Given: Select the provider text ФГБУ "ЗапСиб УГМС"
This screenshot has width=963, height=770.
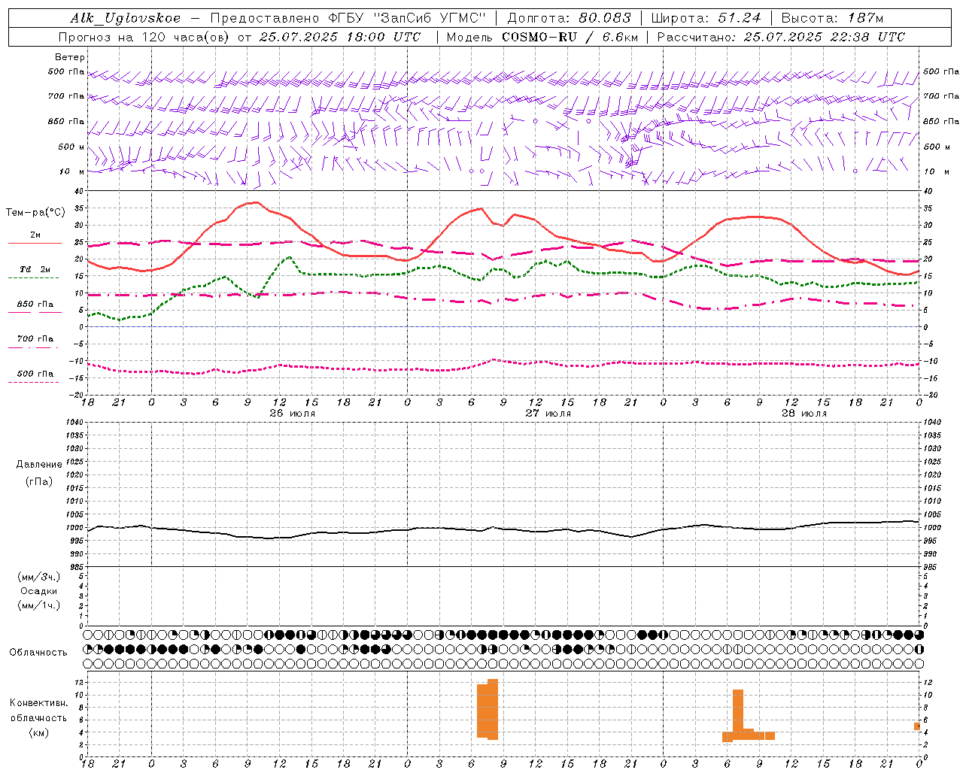Looking at the screenshot, I should coord(407,18).
